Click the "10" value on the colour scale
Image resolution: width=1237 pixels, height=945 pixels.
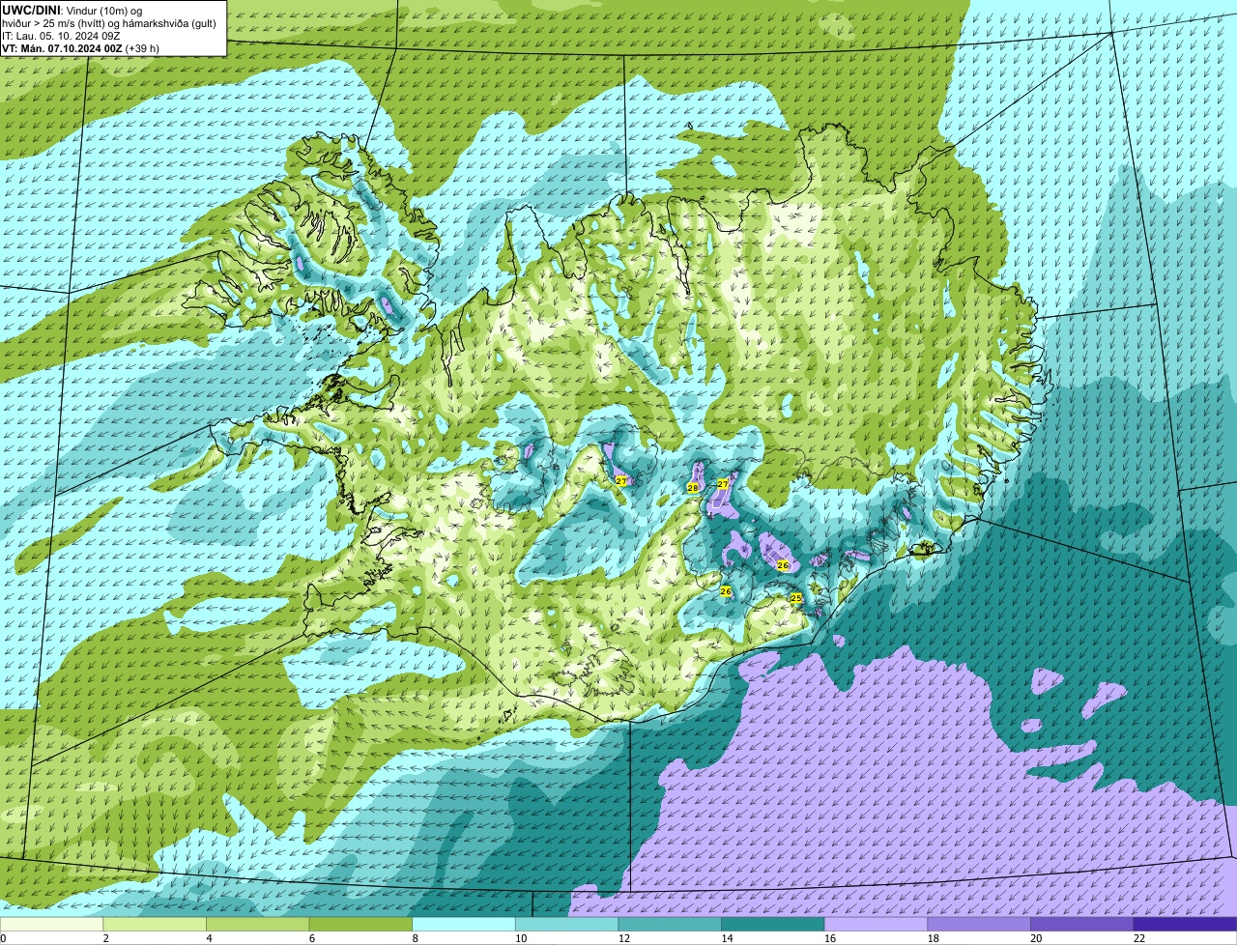tap(521, 938)
